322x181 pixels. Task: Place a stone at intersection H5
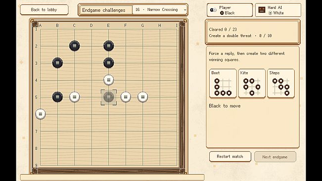coord(160,97)
